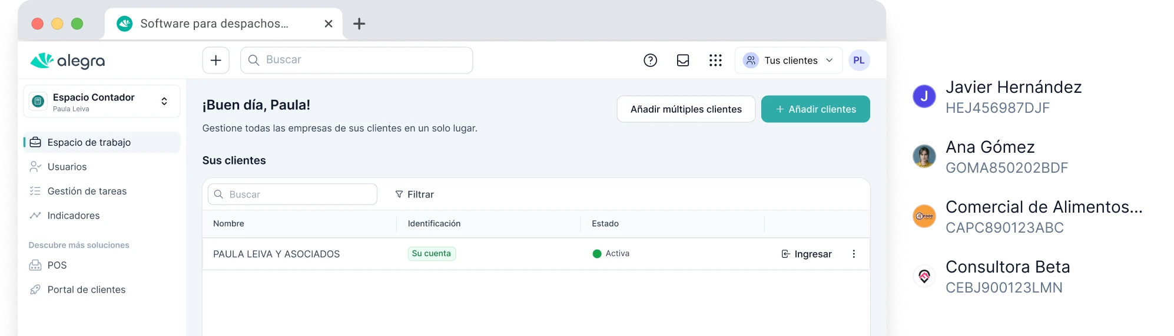Open the inbox notifications icon
This screenshot has width=1174, height=336.
[x=683, y=61]
